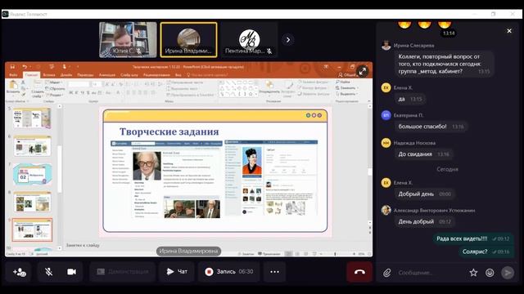Expand shared screen to fullscreen

[362, 71]
